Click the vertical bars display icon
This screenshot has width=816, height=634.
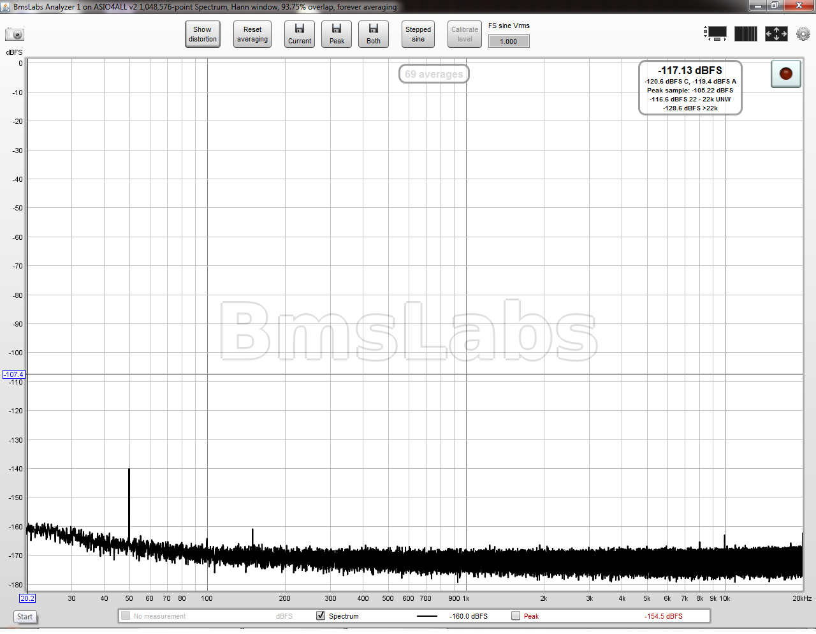pos(746,34)
